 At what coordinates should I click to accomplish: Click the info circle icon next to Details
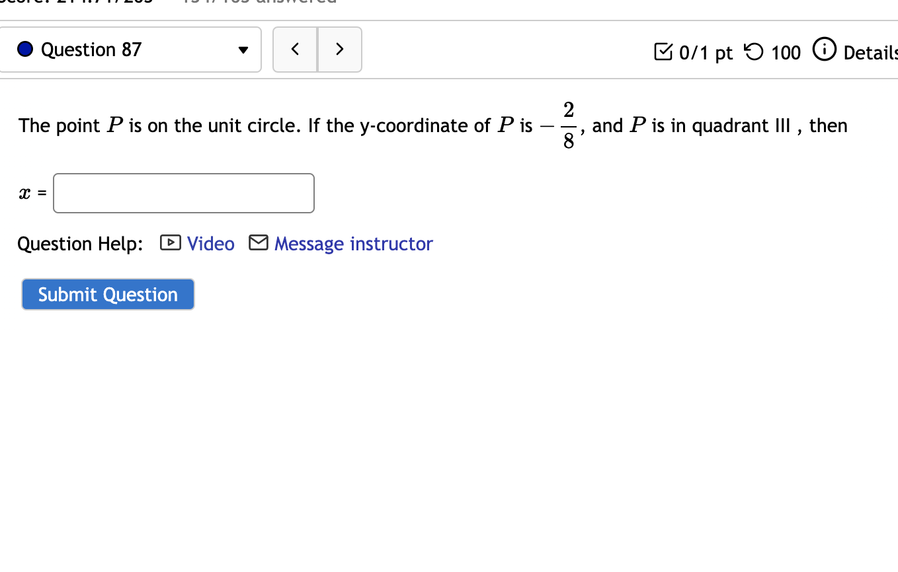click(x=825, y=50)
